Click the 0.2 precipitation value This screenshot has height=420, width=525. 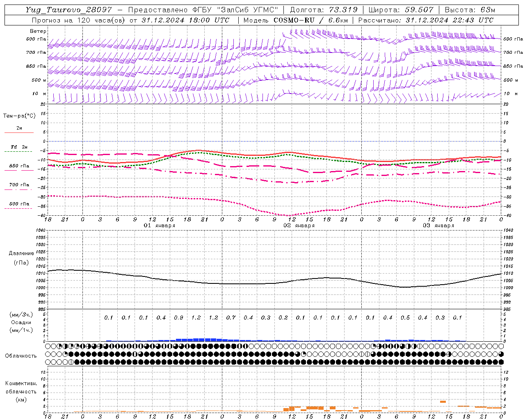pyautogui.click(x=283, y=317)
